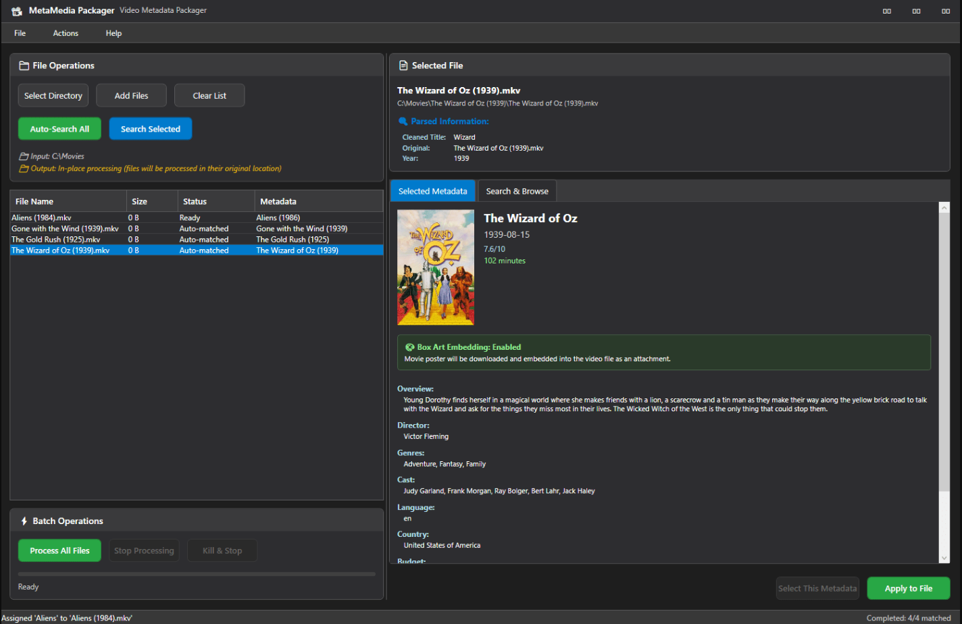Image resolution: width=962 pixels, height=624 pixels.
Task: Click the MetaMedia Packager app icon
Action: click(17, 11)
